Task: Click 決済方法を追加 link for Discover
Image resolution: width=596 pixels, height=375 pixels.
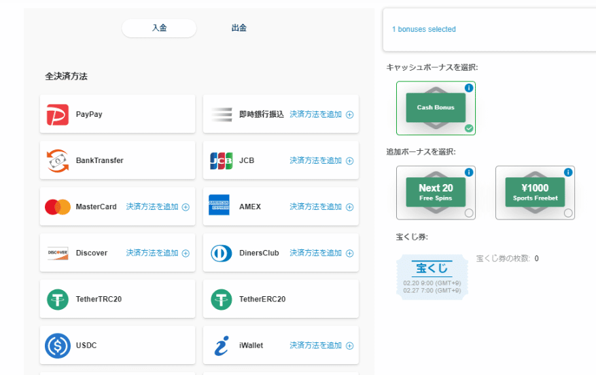Action: 152,253
